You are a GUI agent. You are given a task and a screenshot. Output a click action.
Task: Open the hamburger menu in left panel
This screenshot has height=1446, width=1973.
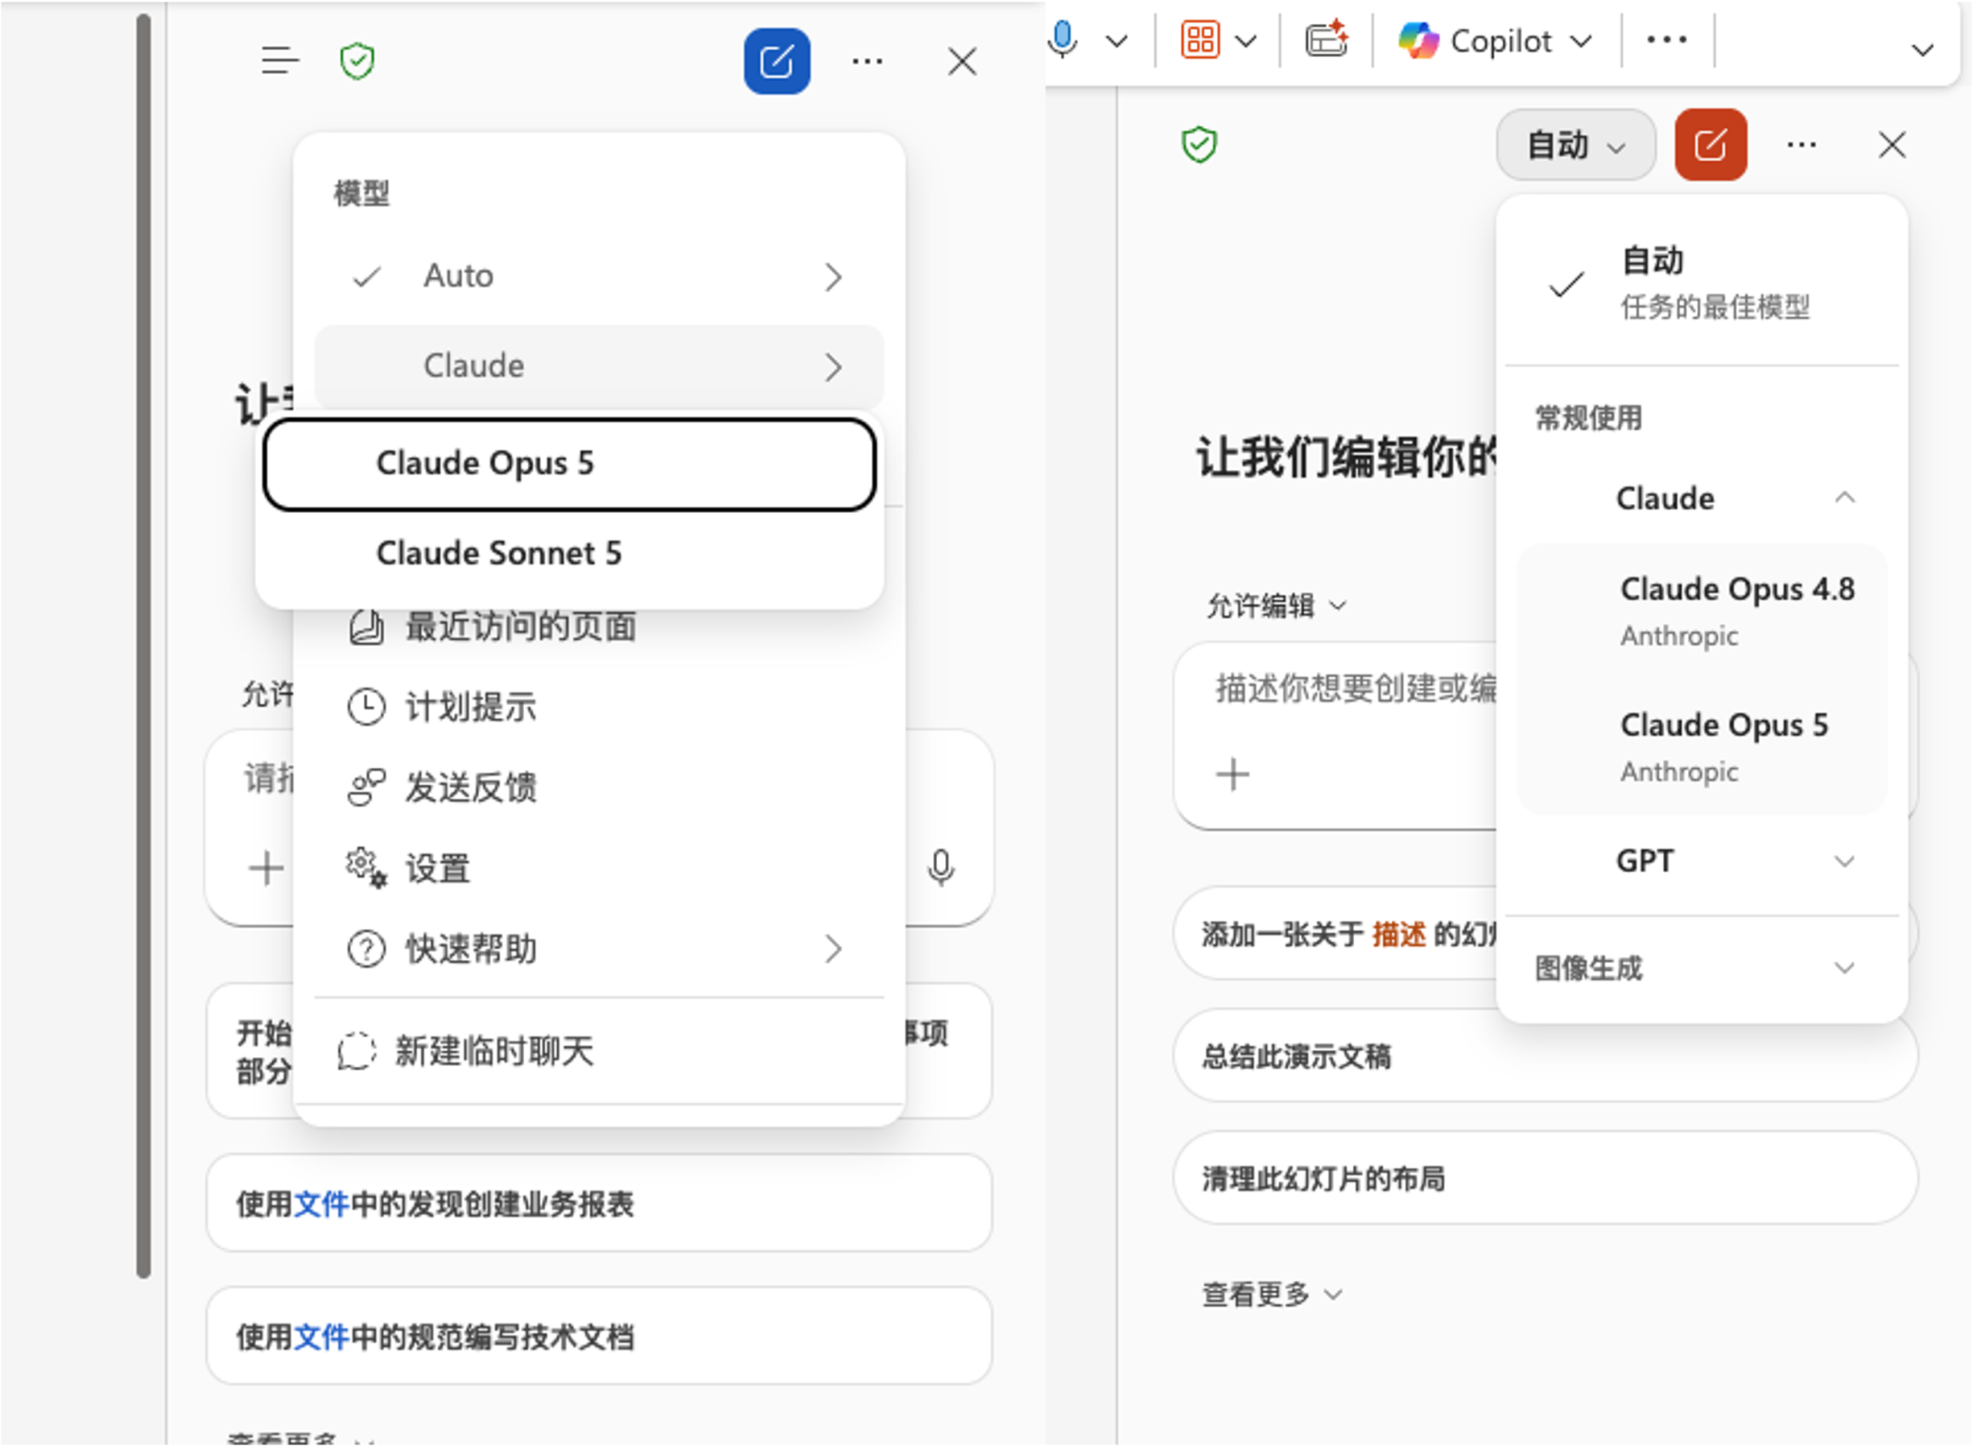click(281, 62)
